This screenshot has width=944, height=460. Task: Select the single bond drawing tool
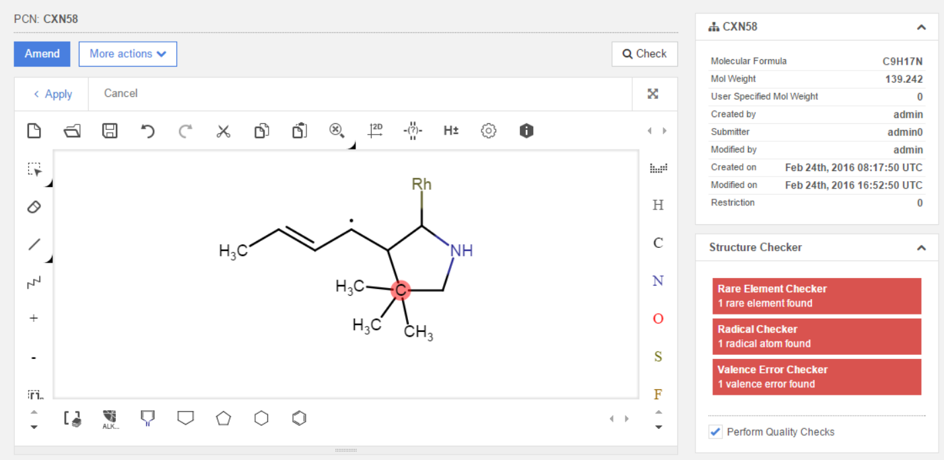34,244
